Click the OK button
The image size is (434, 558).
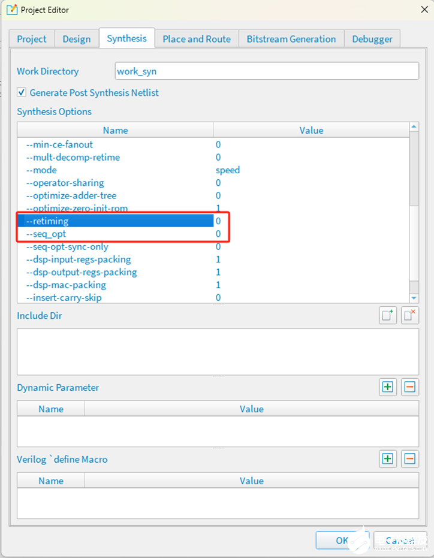[x=342, y=540]
